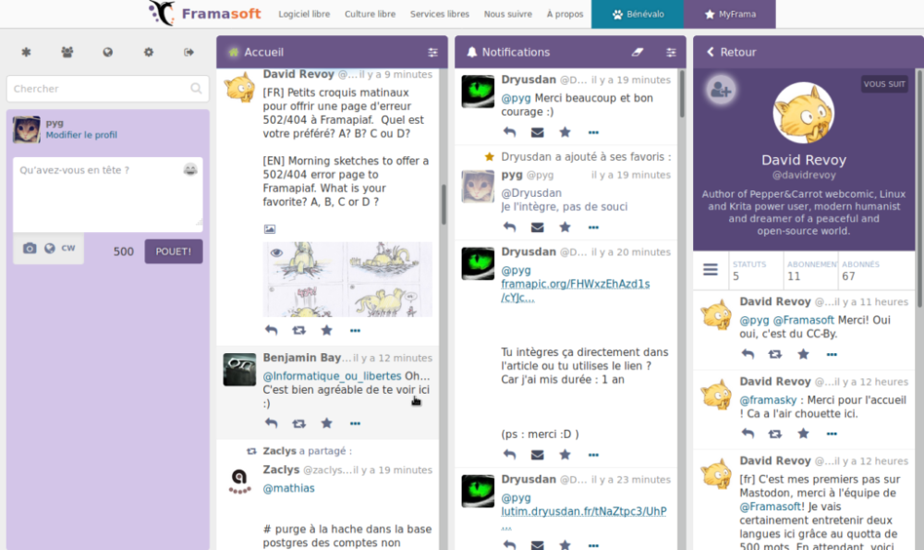This screenshot has height=550, width=924.
Task: Favourite Benjamin Bay's post
Action: coord(326,423)
